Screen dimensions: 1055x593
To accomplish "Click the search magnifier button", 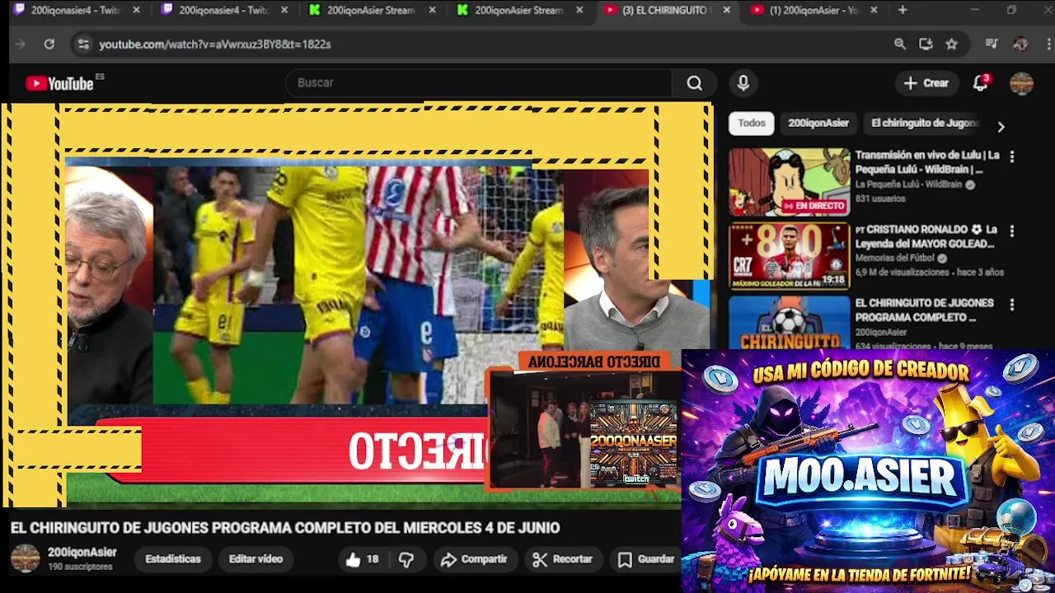I will (695, 82).
